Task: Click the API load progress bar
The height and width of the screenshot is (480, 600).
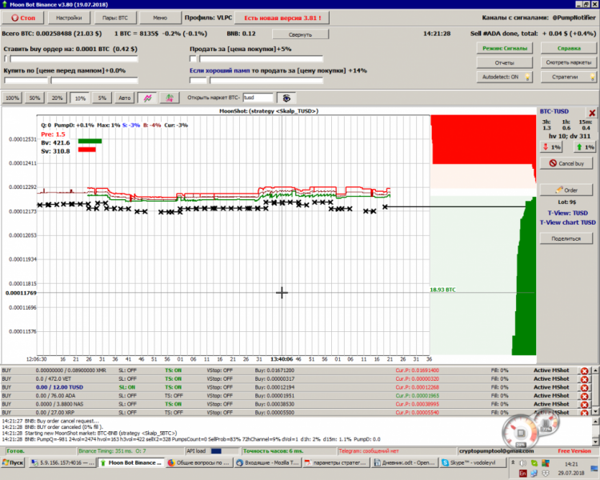Action: pos(224,451)
